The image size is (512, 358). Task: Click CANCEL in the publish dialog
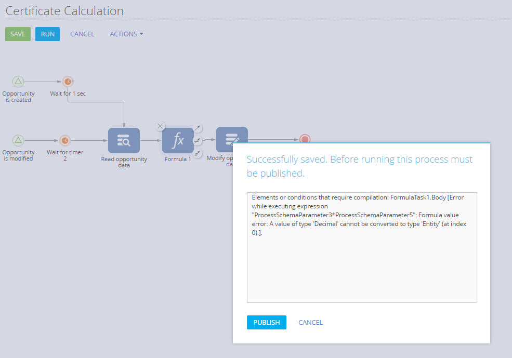point(310,323)
